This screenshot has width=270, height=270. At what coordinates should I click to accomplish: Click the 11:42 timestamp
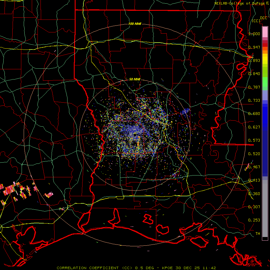pyautogui.click(x=209, y=268)
